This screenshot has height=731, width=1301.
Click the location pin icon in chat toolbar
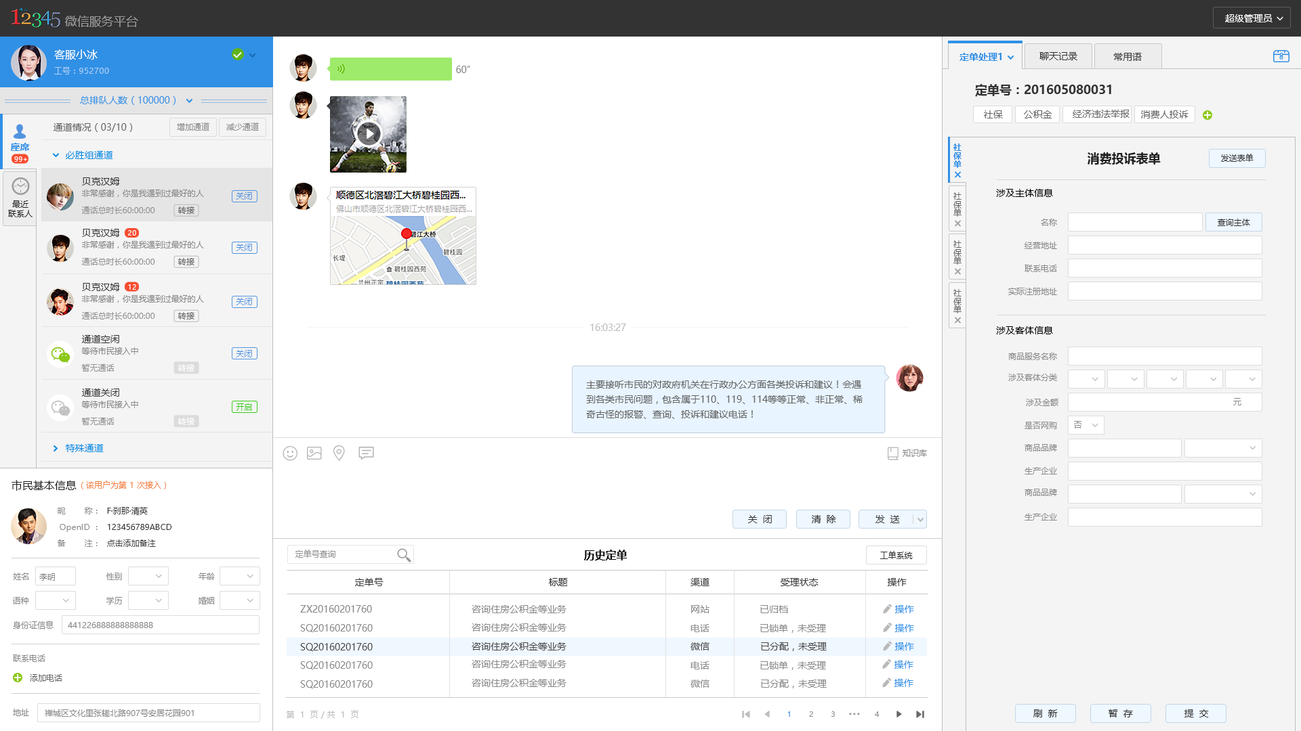click(339, 453)
